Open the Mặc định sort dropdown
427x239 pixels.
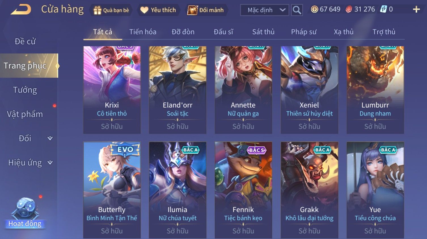pos(265,10)
